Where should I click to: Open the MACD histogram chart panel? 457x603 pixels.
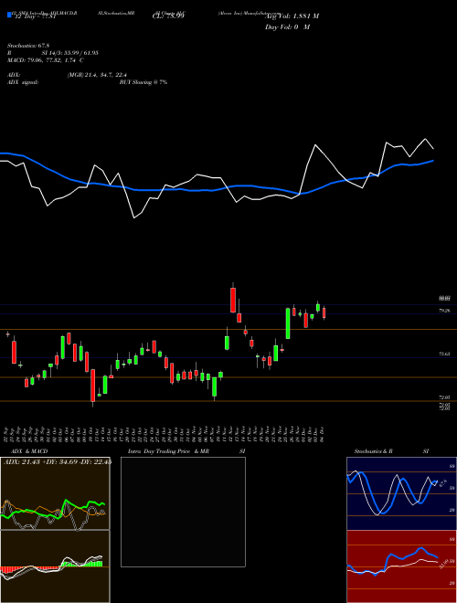pyautogui.click(x=55, y=566)
